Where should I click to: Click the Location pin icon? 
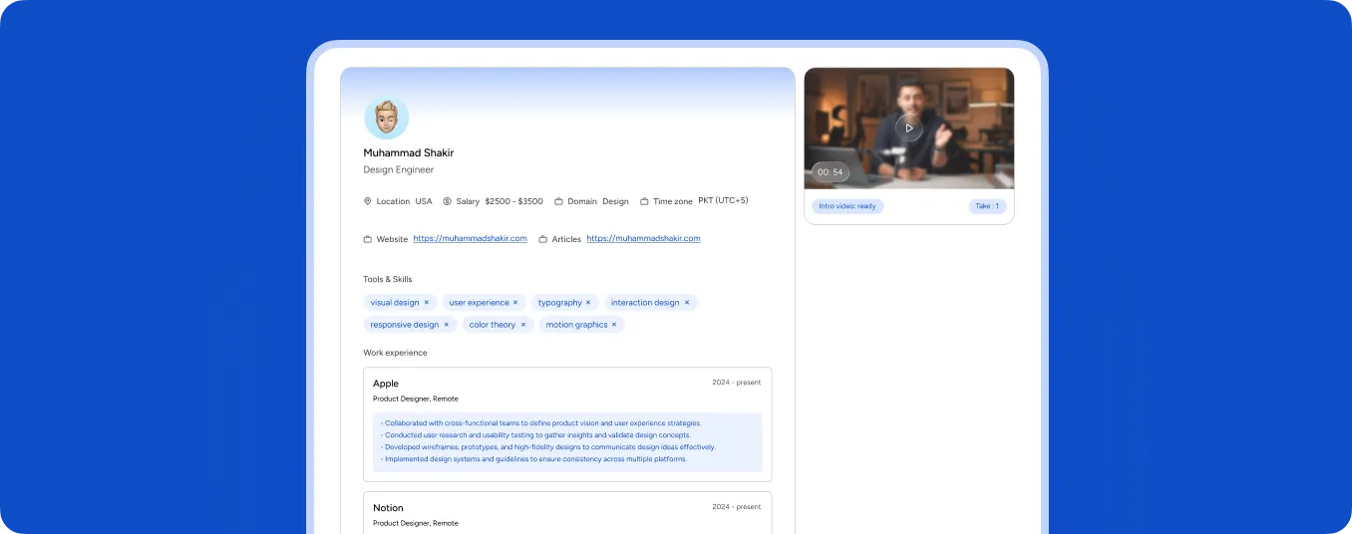(368, 201)
